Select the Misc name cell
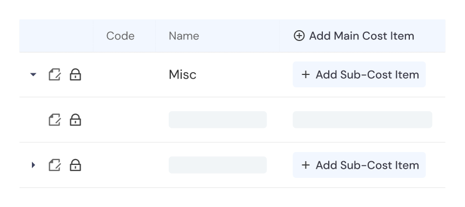The width and height of the screenshot is (465, 207). tap(182, 74)
